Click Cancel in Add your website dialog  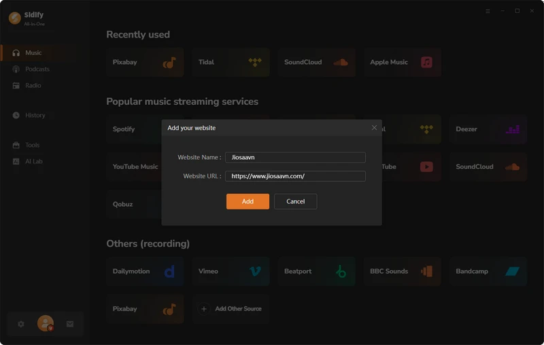pyautogui.click(x=295, y=201)
